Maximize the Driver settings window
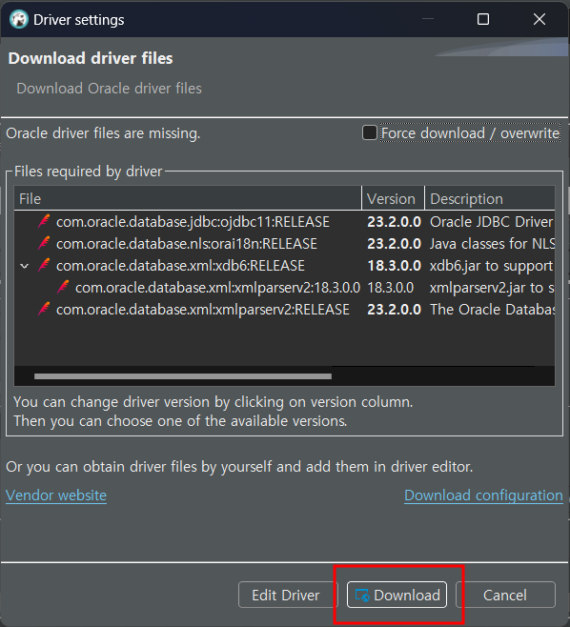The width and height of the screenshot is (570, 627). [x=483, y=19]
